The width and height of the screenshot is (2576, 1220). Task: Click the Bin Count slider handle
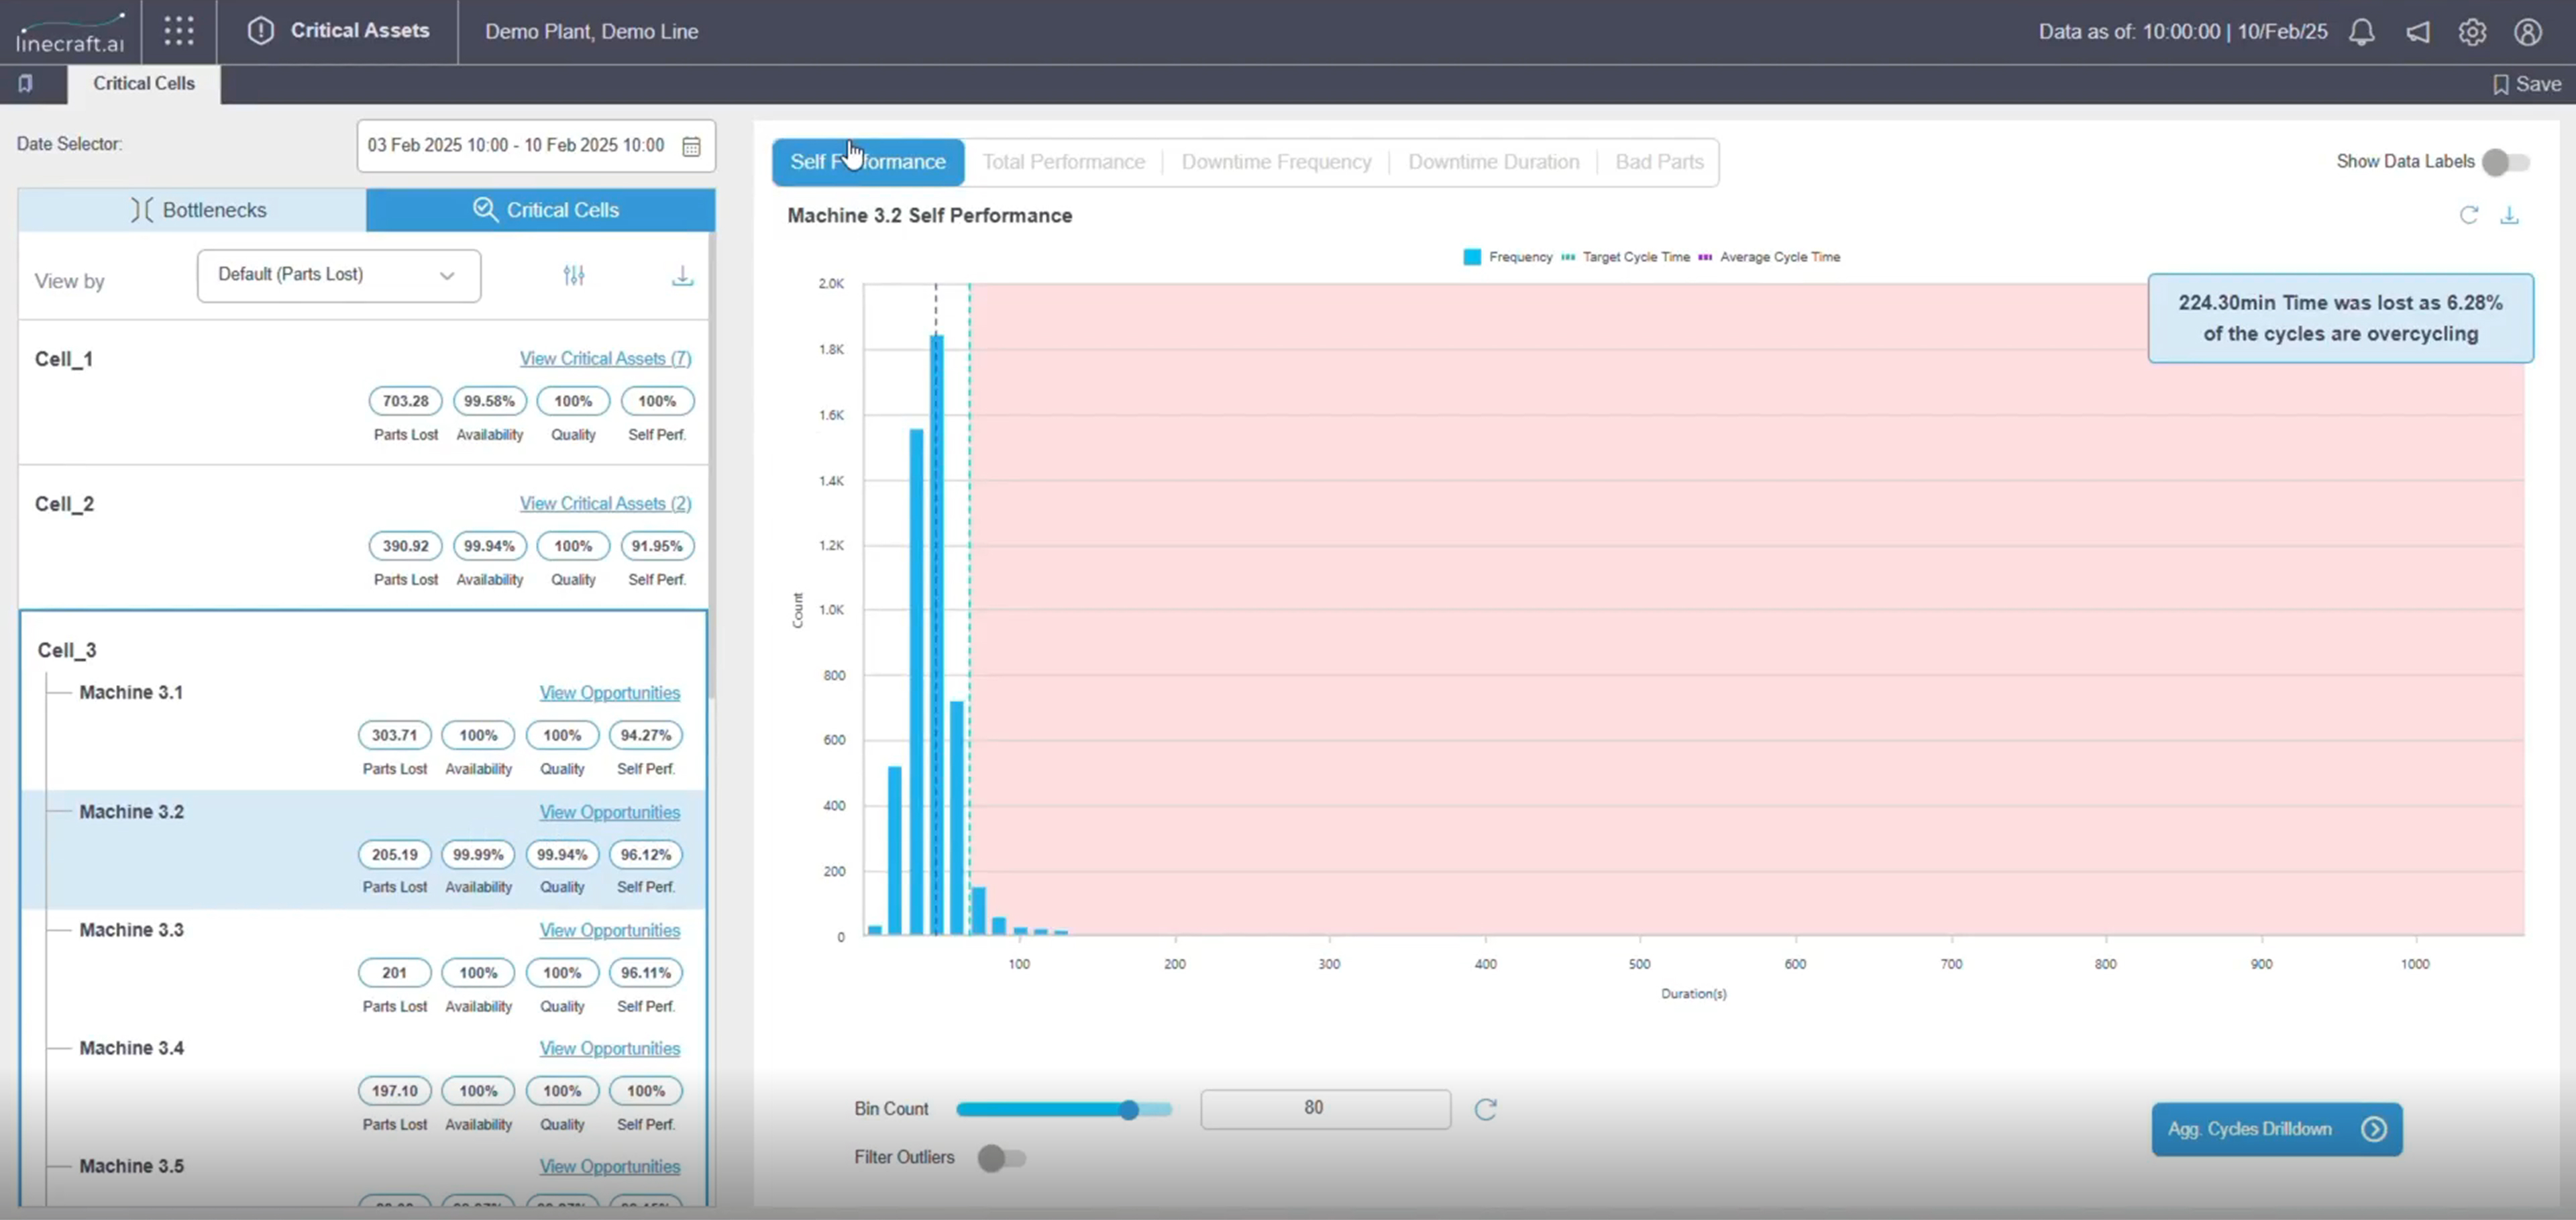coord(1129,1110)
